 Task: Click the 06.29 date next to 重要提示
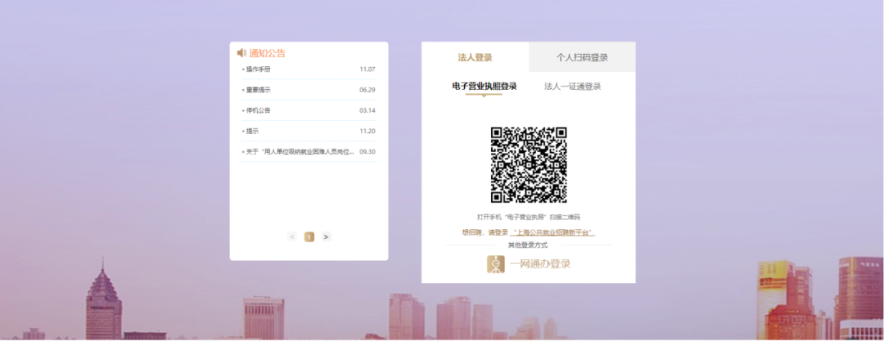click(x=368, y=90)
